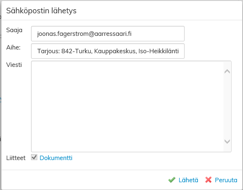Focus the Saaja recipient email field
Viewport: 243px width, 190px height.
pyautogui.click(x=107, y=34)
